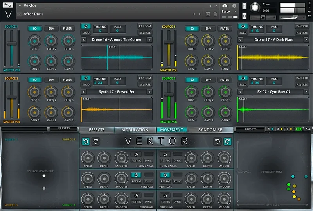Click the right-side redo arrow near Vektor logo
This screenshot has width=313, height=211.
click(227, 141)
